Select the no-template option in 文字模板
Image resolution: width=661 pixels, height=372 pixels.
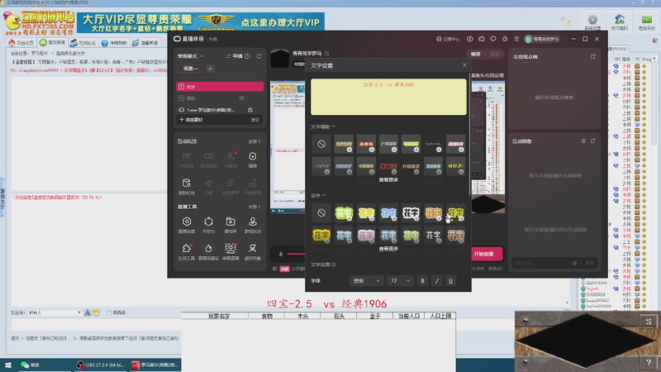point(321,144)
